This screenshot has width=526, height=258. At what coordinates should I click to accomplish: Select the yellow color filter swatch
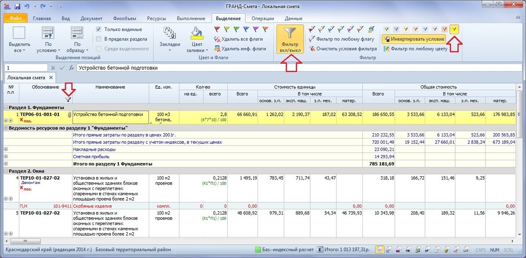coord(454,29)
